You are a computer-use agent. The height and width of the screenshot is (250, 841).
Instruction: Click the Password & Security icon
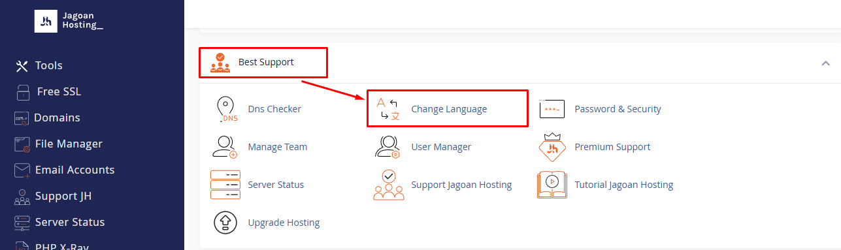click(552, 109)
